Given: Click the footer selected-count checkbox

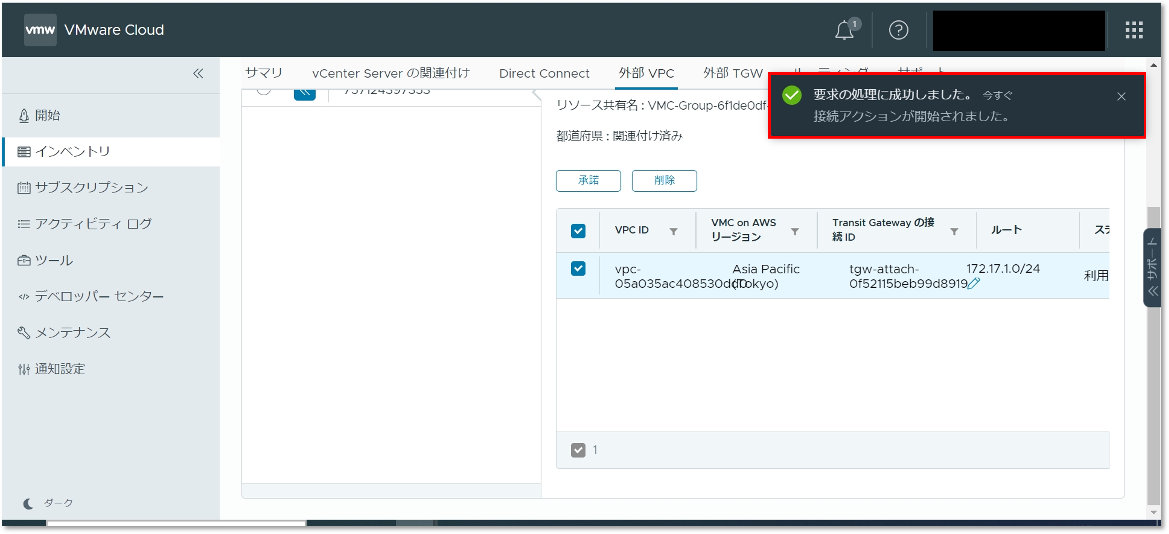Looking at the screenshot, I should 578,450.
